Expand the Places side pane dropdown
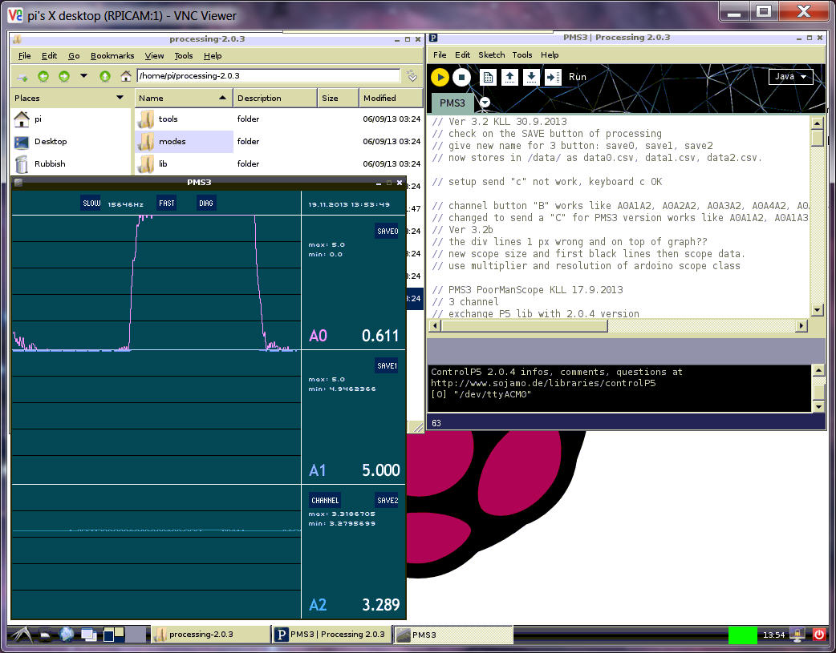 (120, 98)
